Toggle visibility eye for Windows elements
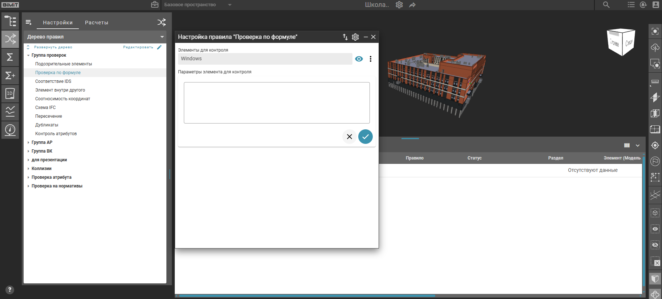The width and height of the screenshot is (662, 299). tap(359, 59)
